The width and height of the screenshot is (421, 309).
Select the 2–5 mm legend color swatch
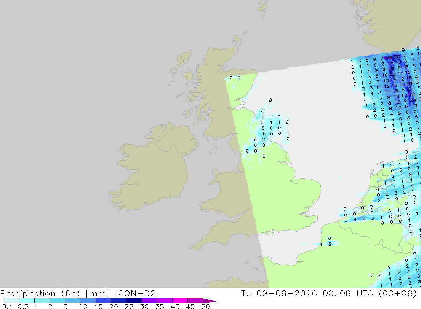point(57,301)
